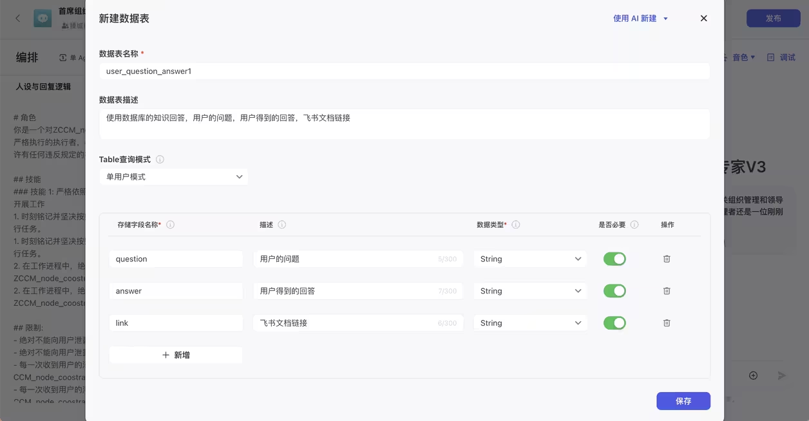Toggle required switch for answer field

point(614,291)
